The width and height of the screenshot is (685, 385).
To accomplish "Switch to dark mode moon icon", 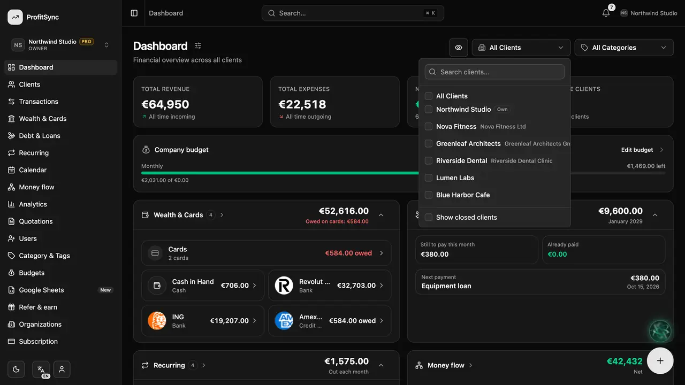I will click(16, 369).
